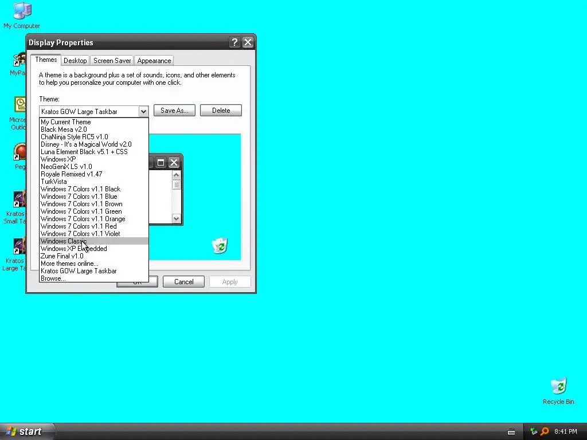Click the Cancel button

(184, 282)
